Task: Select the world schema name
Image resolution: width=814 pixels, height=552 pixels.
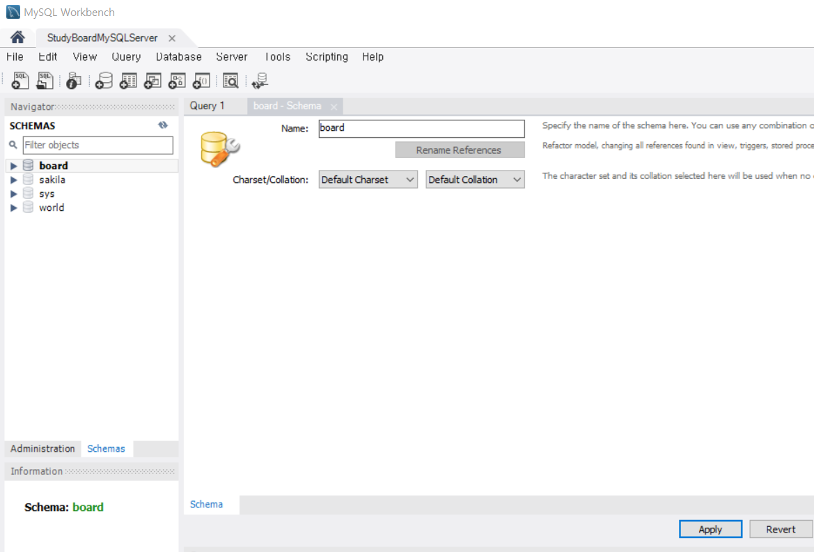Action: [x=52, y=207]
